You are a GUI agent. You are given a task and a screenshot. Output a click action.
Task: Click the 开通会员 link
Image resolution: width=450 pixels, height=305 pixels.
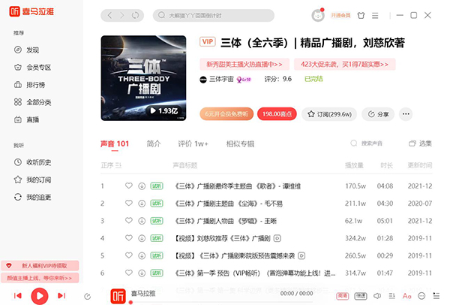[x=340, y=15]
